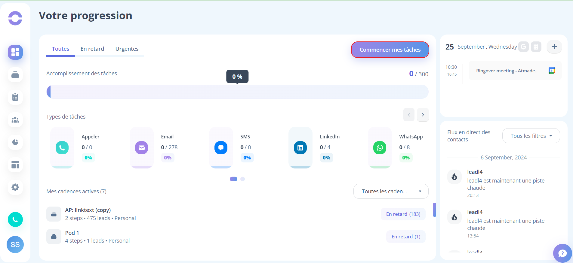The width and height of the screenshot is (573, 263).
Task: Click the calendar clipboard icon beside date
Action: pyautogui.click(x=536, y=47)
